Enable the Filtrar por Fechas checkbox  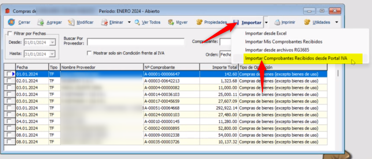[10, 34]
